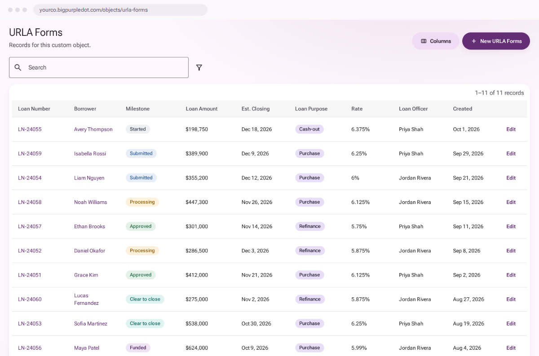Open loan LN-24058 record link
The width and height of the screenshot is (539, 356).
tap(30, 202)
